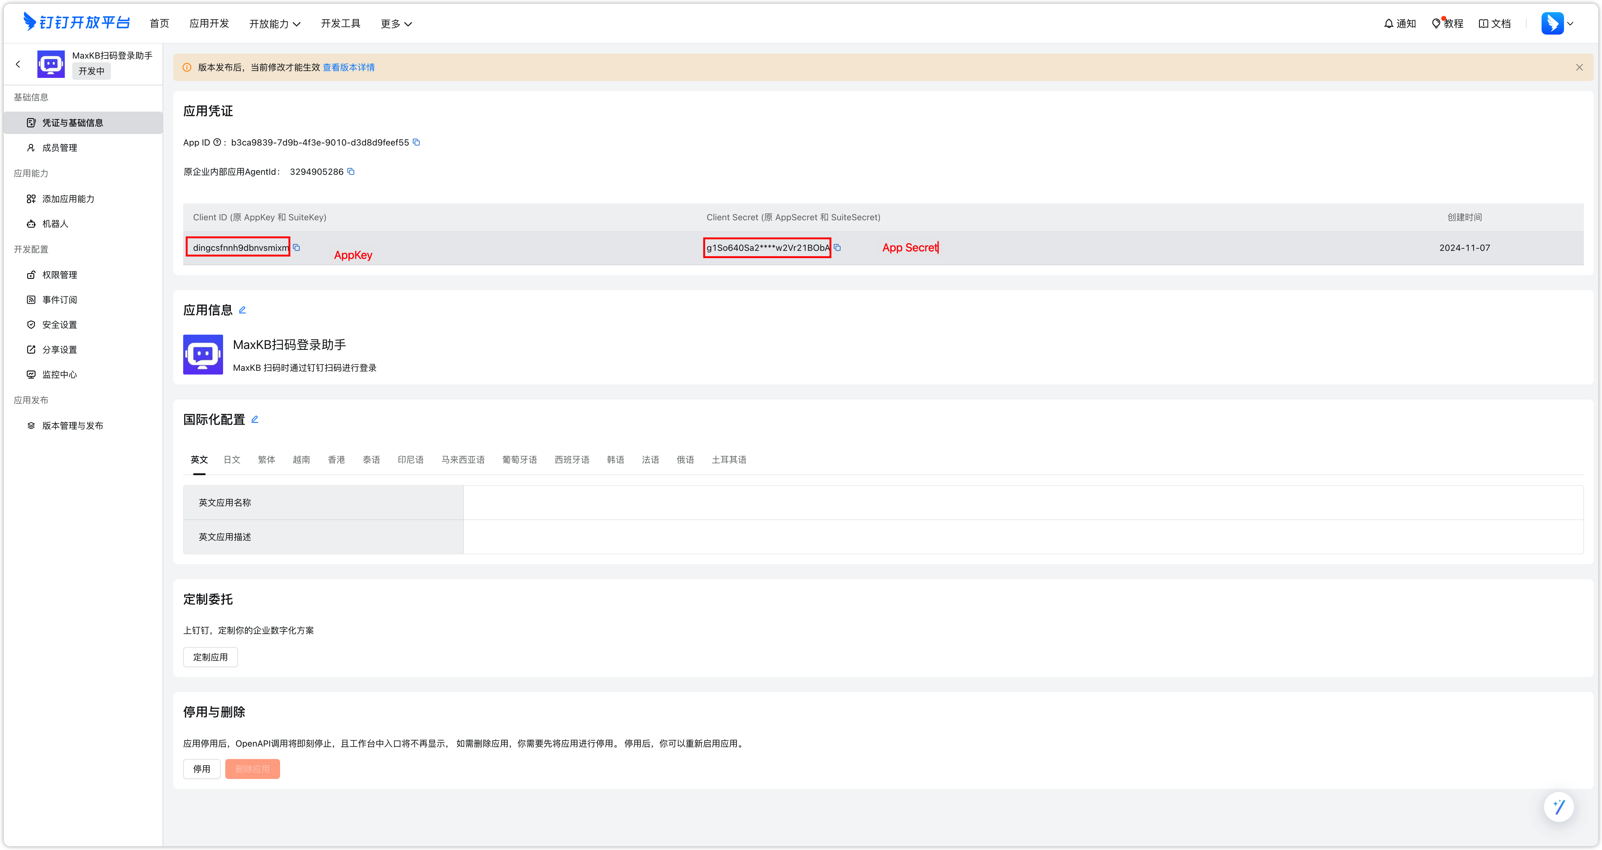Open 分享设置 in sidebar
Viewport: 1602px width, 850px height.
[83, 350]
